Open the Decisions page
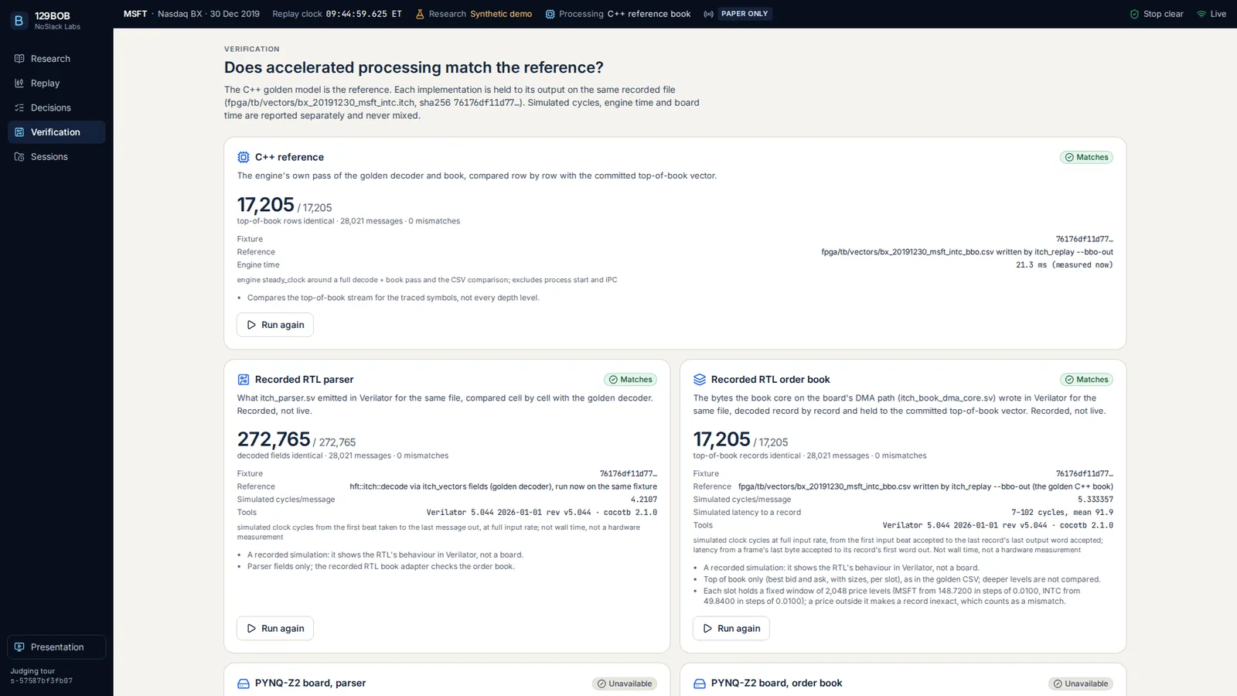The width and height of the screenshot is (1237, 696). 56,107
